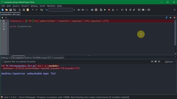
Task: Close the editor with the red X
Action: click(175, 18)
